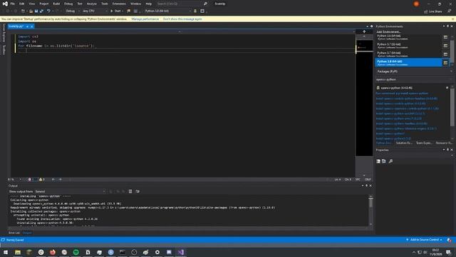Open the Debug configuration dropdown
This screenshot has height=257, width=456.
(x=73, y=11)
